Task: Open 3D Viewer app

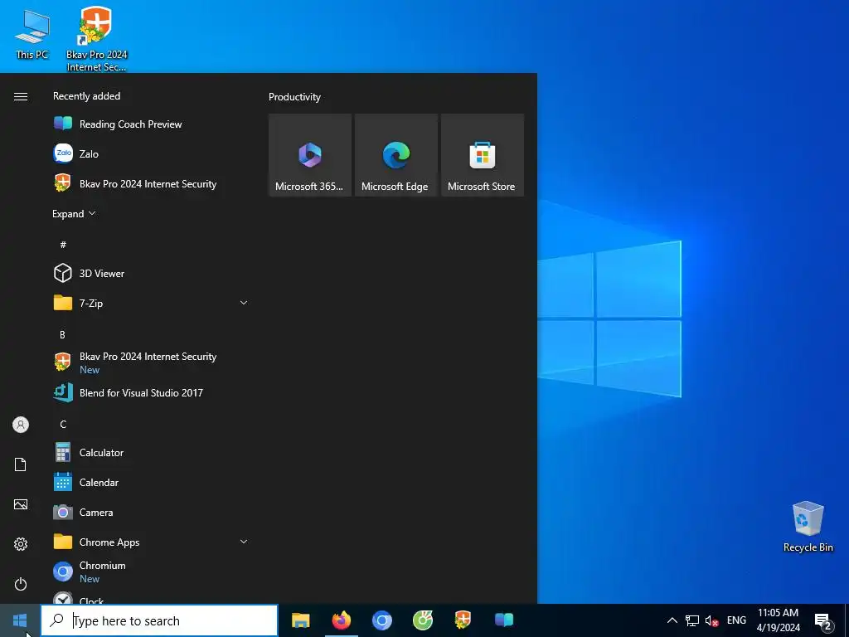Action: 151,274
